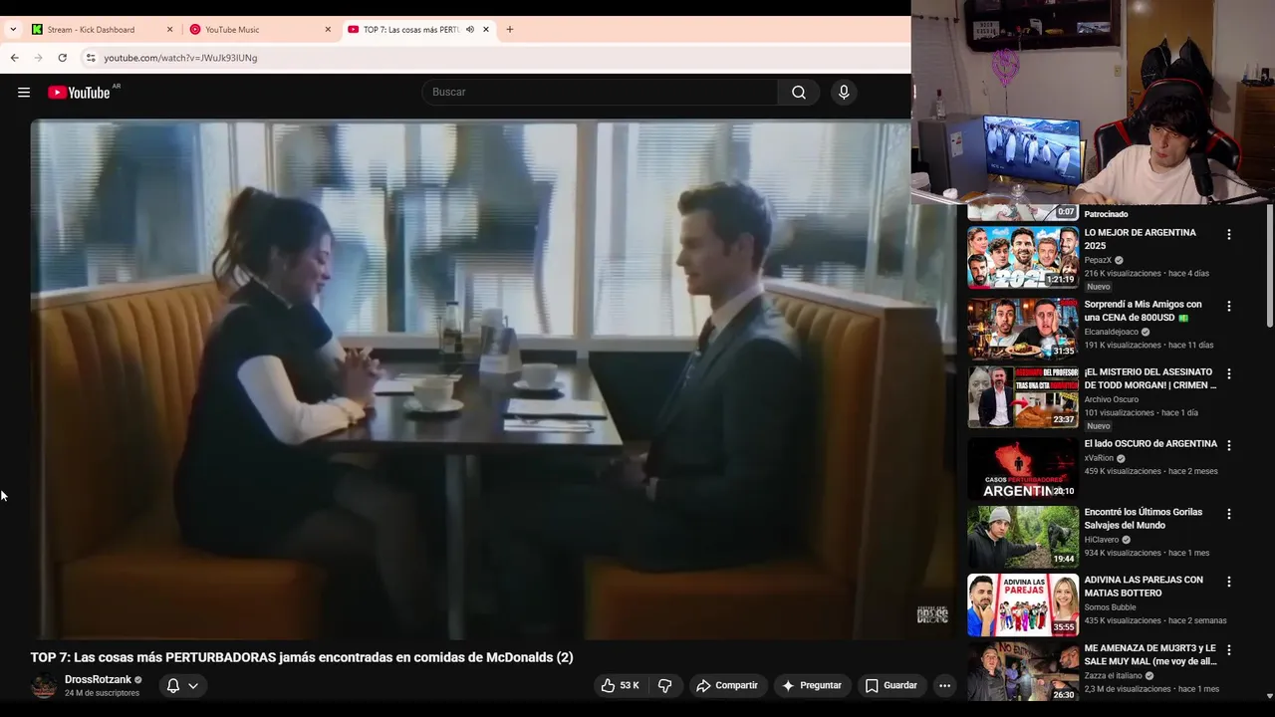Click the Patrocinado sponsored label

tap(1106, 214)
